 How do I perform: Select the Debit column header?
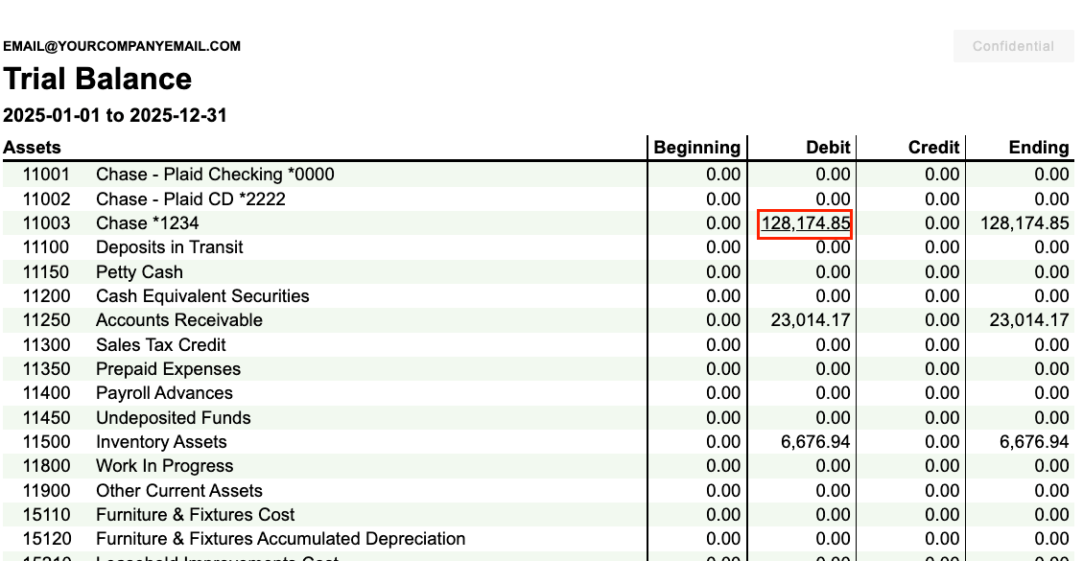[828, 148]
